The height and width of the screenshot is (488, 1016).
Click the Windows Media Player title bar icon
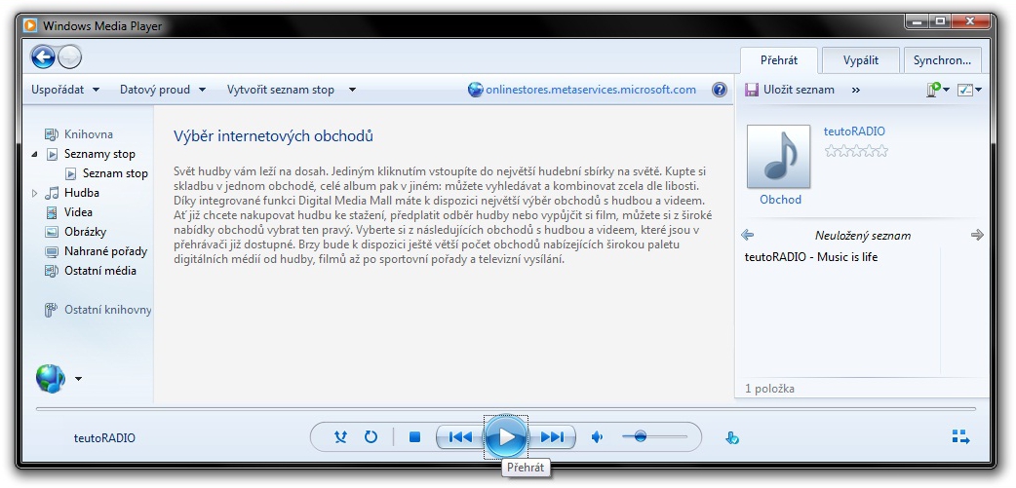pos(30,26)
